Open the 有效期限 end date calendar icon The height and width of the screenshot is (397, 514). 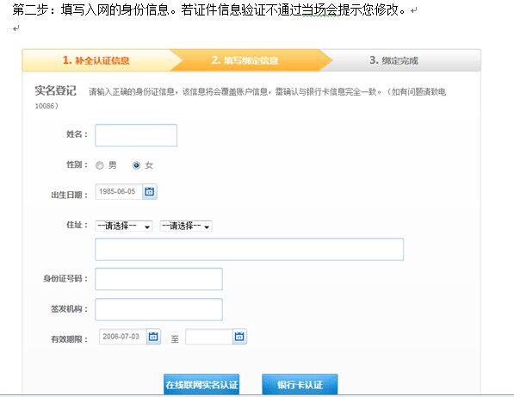pos(239,337)
